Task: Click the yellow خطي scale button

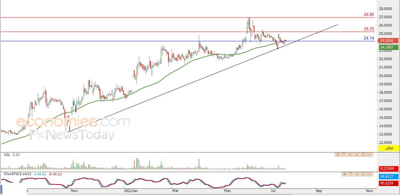Action: click(x=389, y=148)
